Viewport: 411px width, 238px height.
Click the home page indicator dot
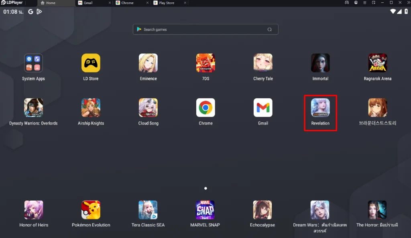205,188
